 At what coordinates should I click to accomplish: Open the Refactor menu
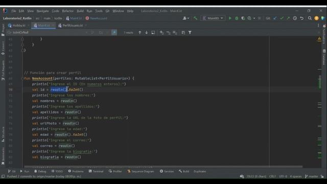[x=68, y=11]
